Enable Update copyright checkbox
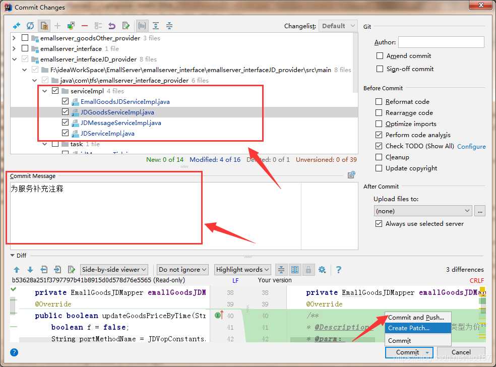 pos(379,168)
